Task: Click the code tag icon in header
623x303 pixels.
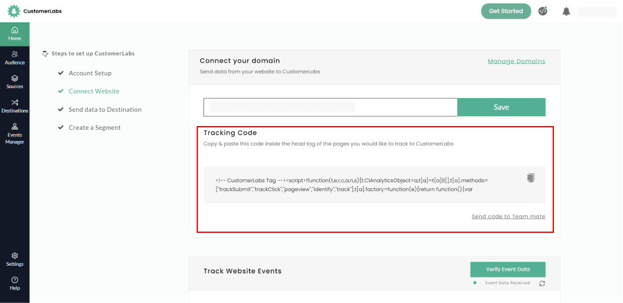Action: coord(543,11)
